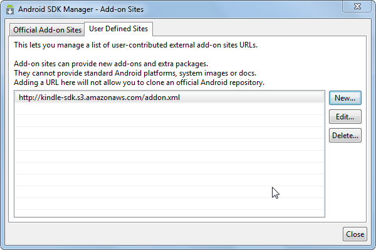Hit Delete... to remove the site
Image resolution: width=376 pixels, height=250 pixels.
(345, 135)
